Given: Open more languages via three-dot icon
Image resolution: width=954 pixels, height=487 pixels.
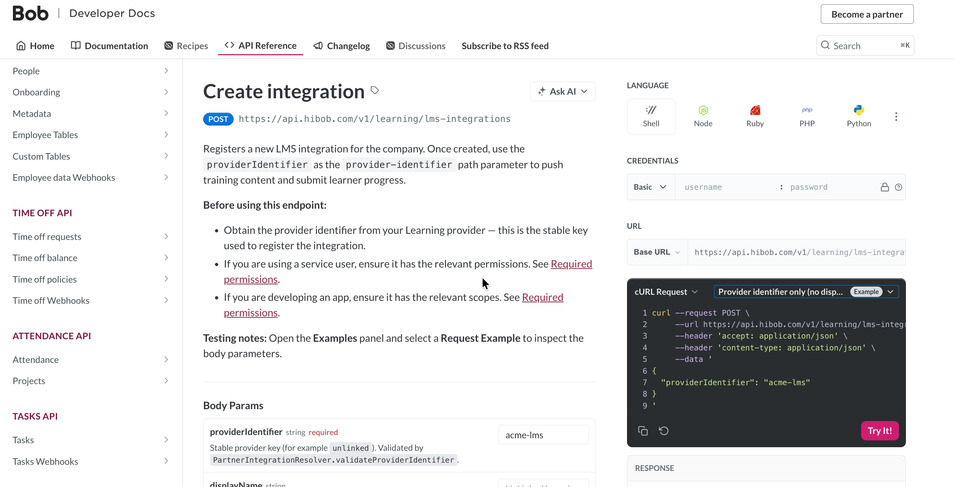Looking at the screenshot, I should pos(896,117).
